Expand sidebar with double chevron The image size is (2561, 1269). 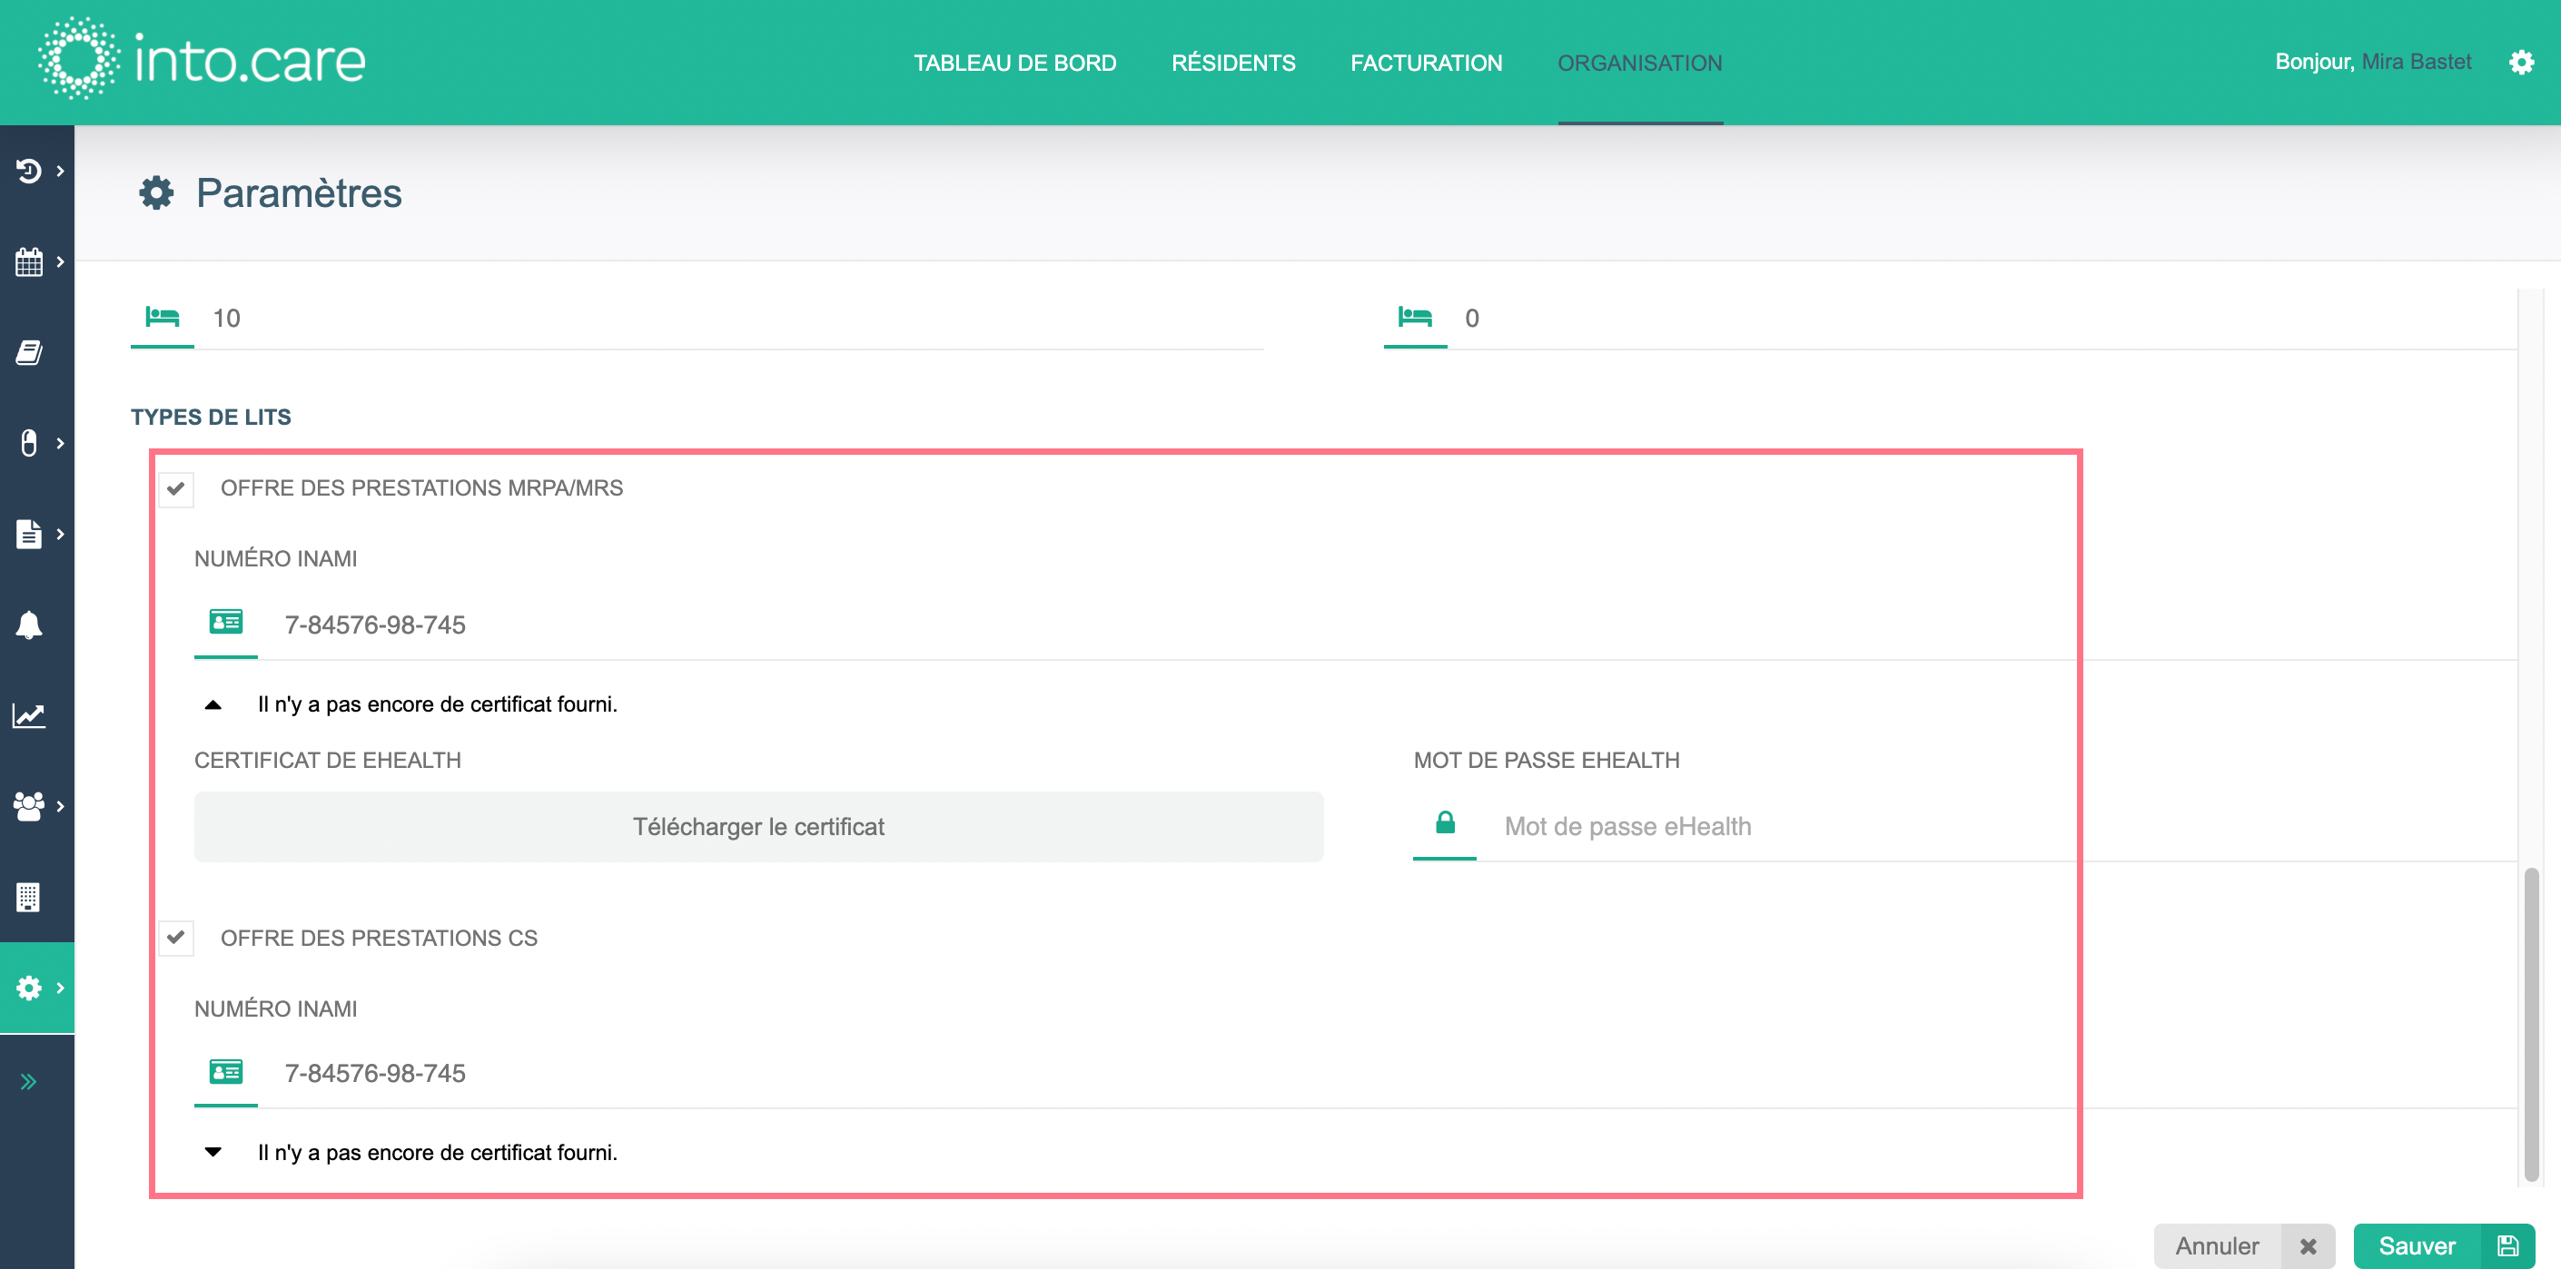point(29,1081)
